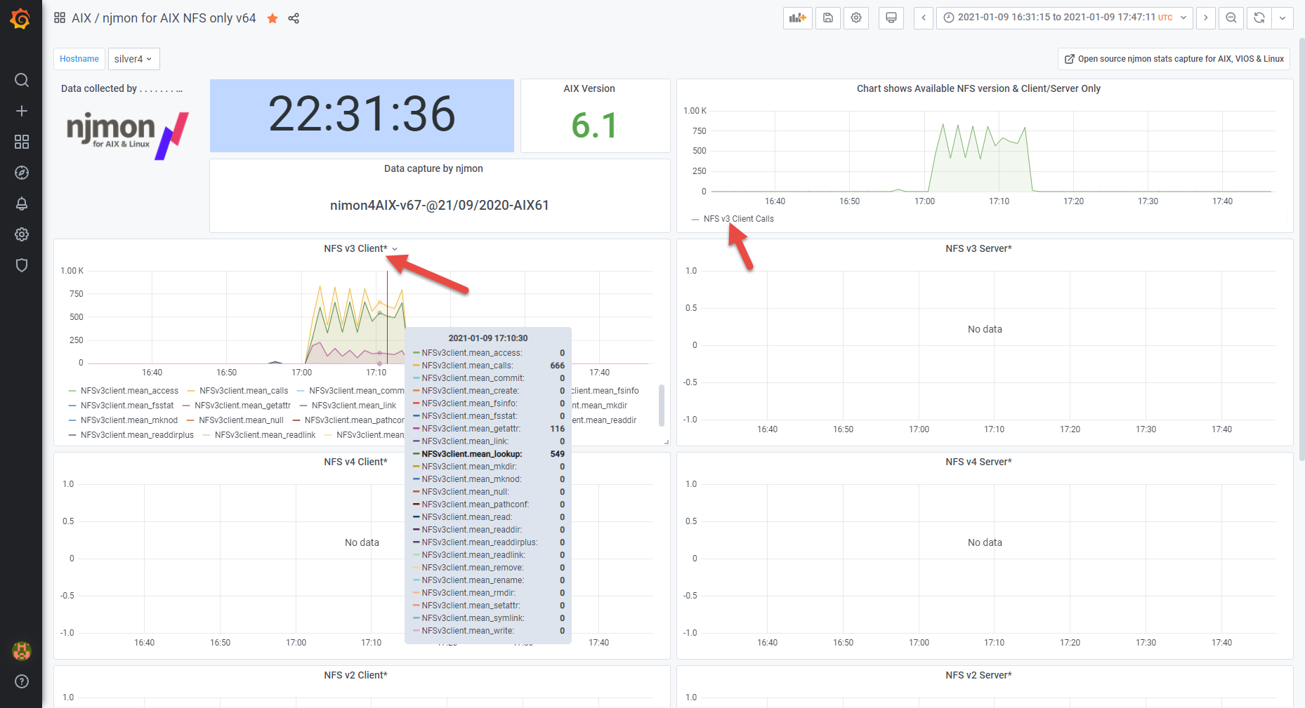Toggle NFS v3 Client Calls legend series
1305x708 pixels.
click(738, 219)
